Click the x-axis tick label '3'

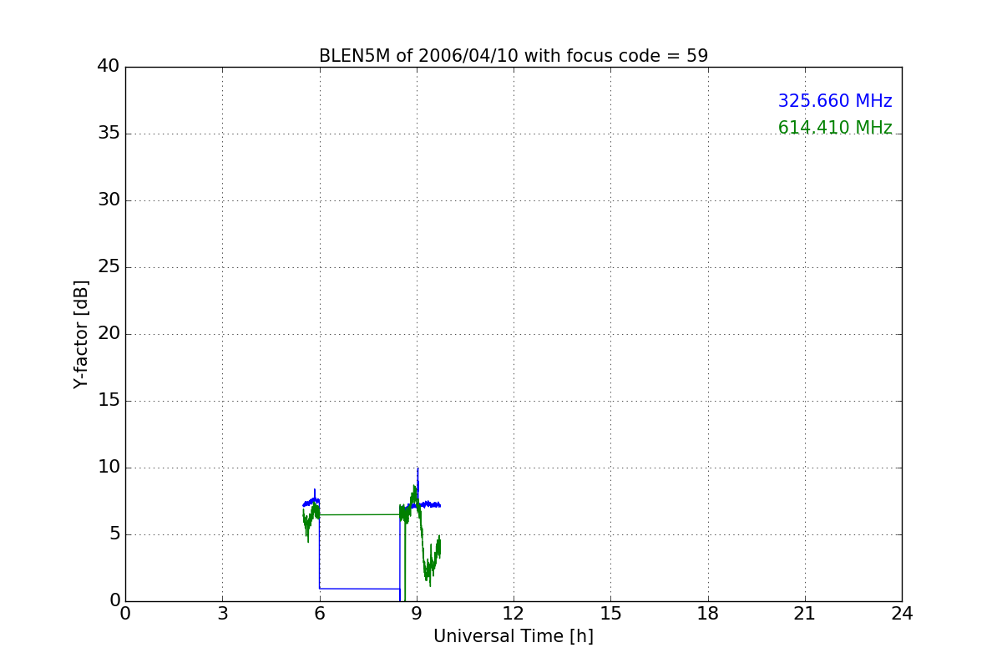pyautogui.click(x=222, y=614)
